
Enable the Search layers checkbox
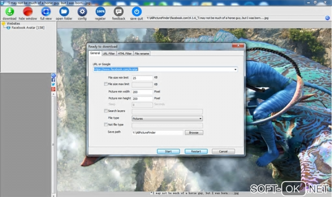coord(106,111)
